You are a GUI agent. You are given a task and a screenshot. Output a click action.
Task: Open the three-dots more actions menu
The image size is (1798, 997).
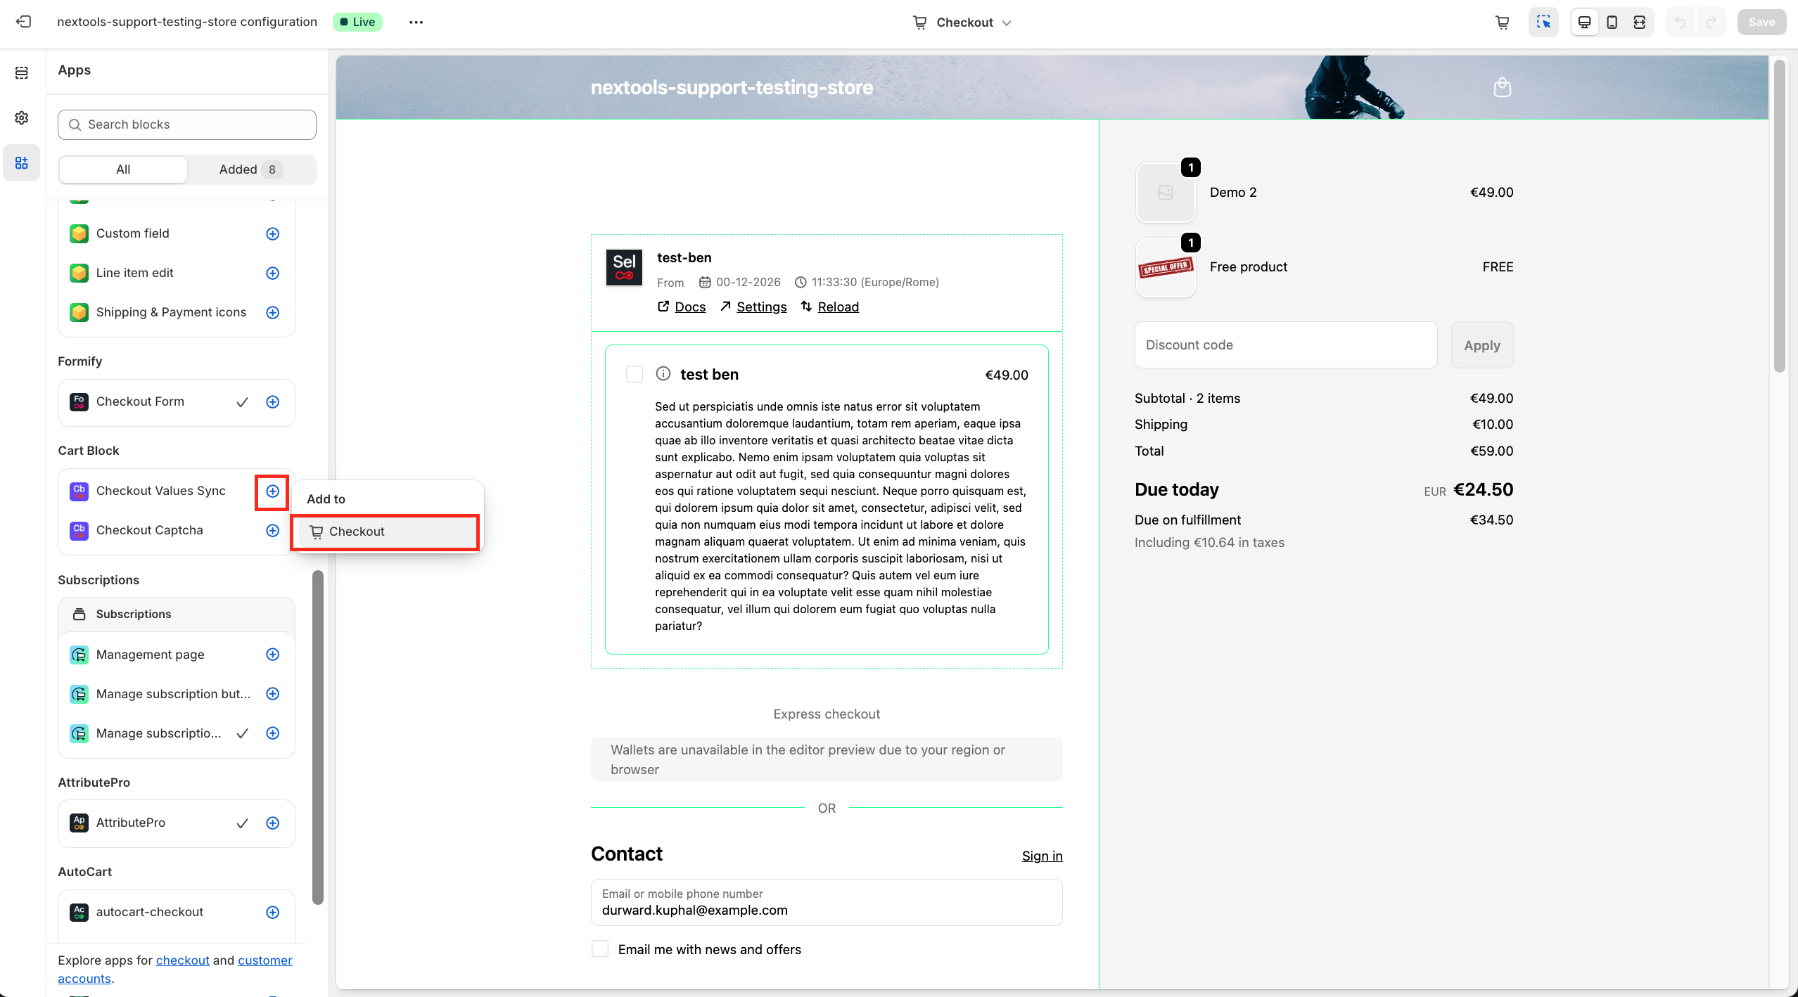416,22
